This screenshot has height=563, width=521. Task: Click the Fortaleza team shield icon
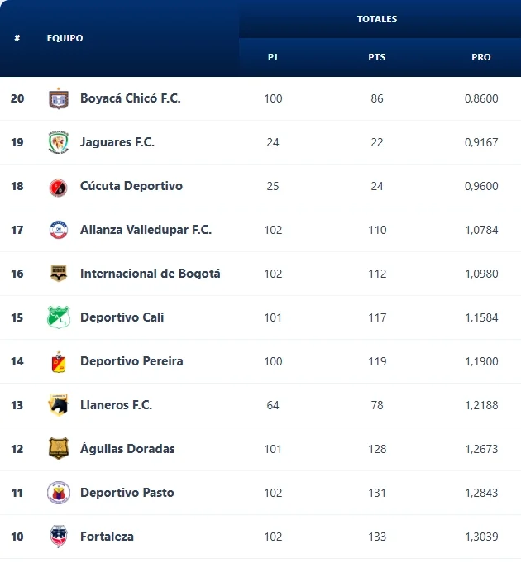point(59,536)
